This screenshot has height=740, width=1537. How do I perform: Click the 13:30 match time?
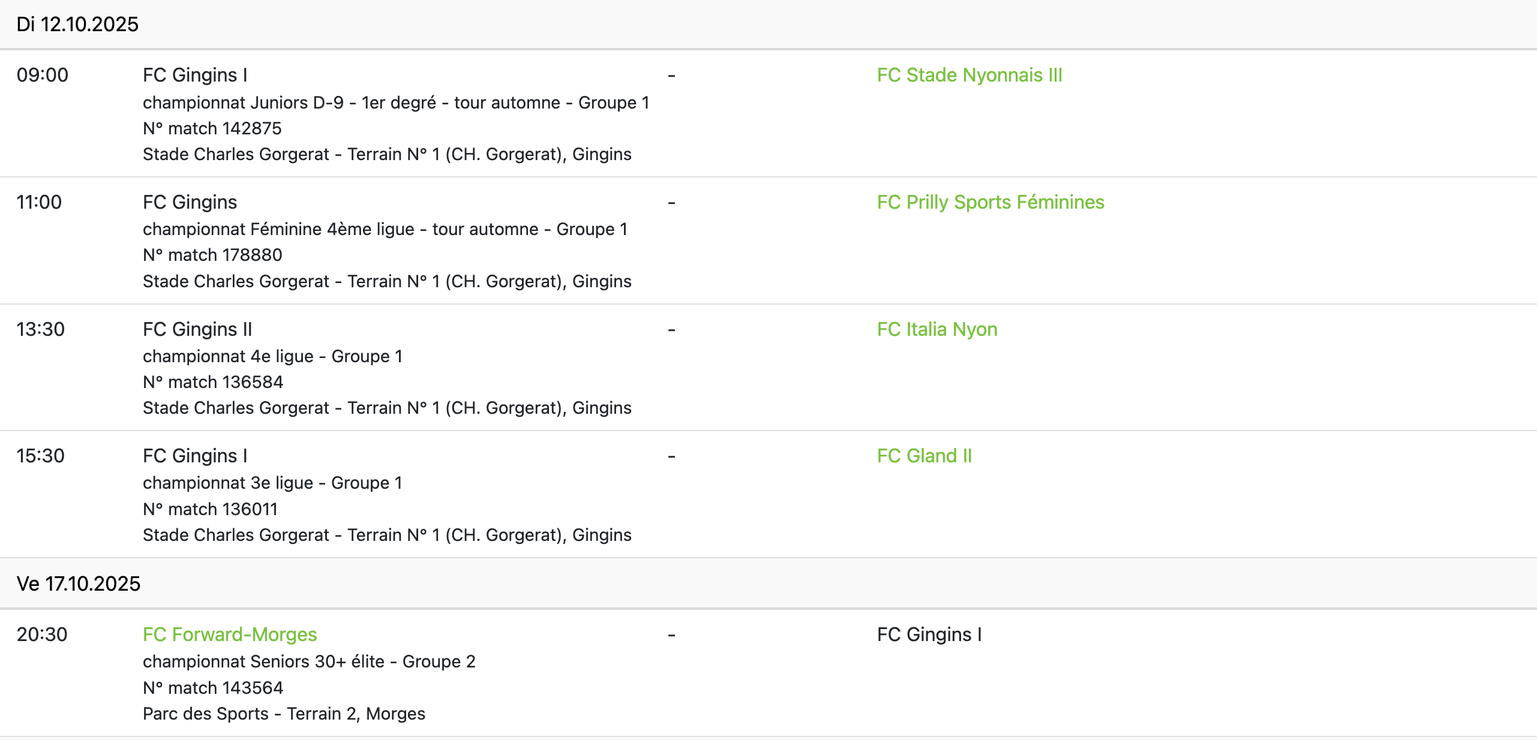tap(41, 329)
